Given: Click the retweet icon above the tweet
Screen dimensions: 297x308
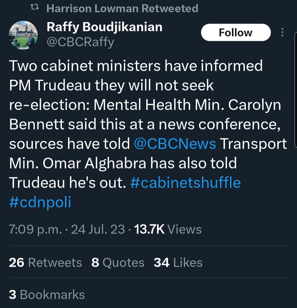Looking at the screenshot, I should tap(34, 9).
